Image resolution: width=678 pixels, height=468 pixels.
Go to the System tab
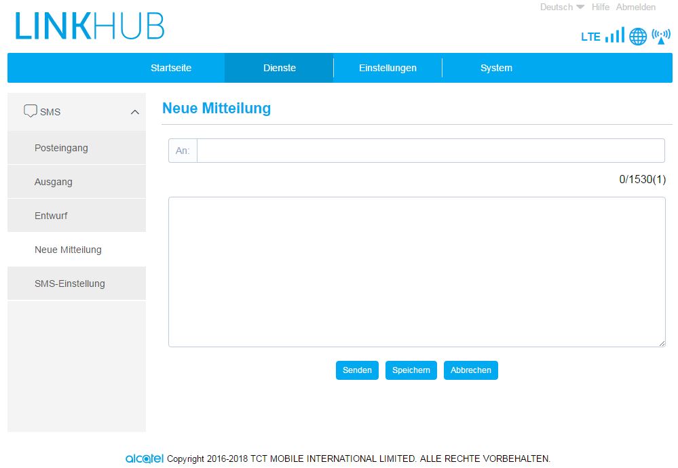496,68
